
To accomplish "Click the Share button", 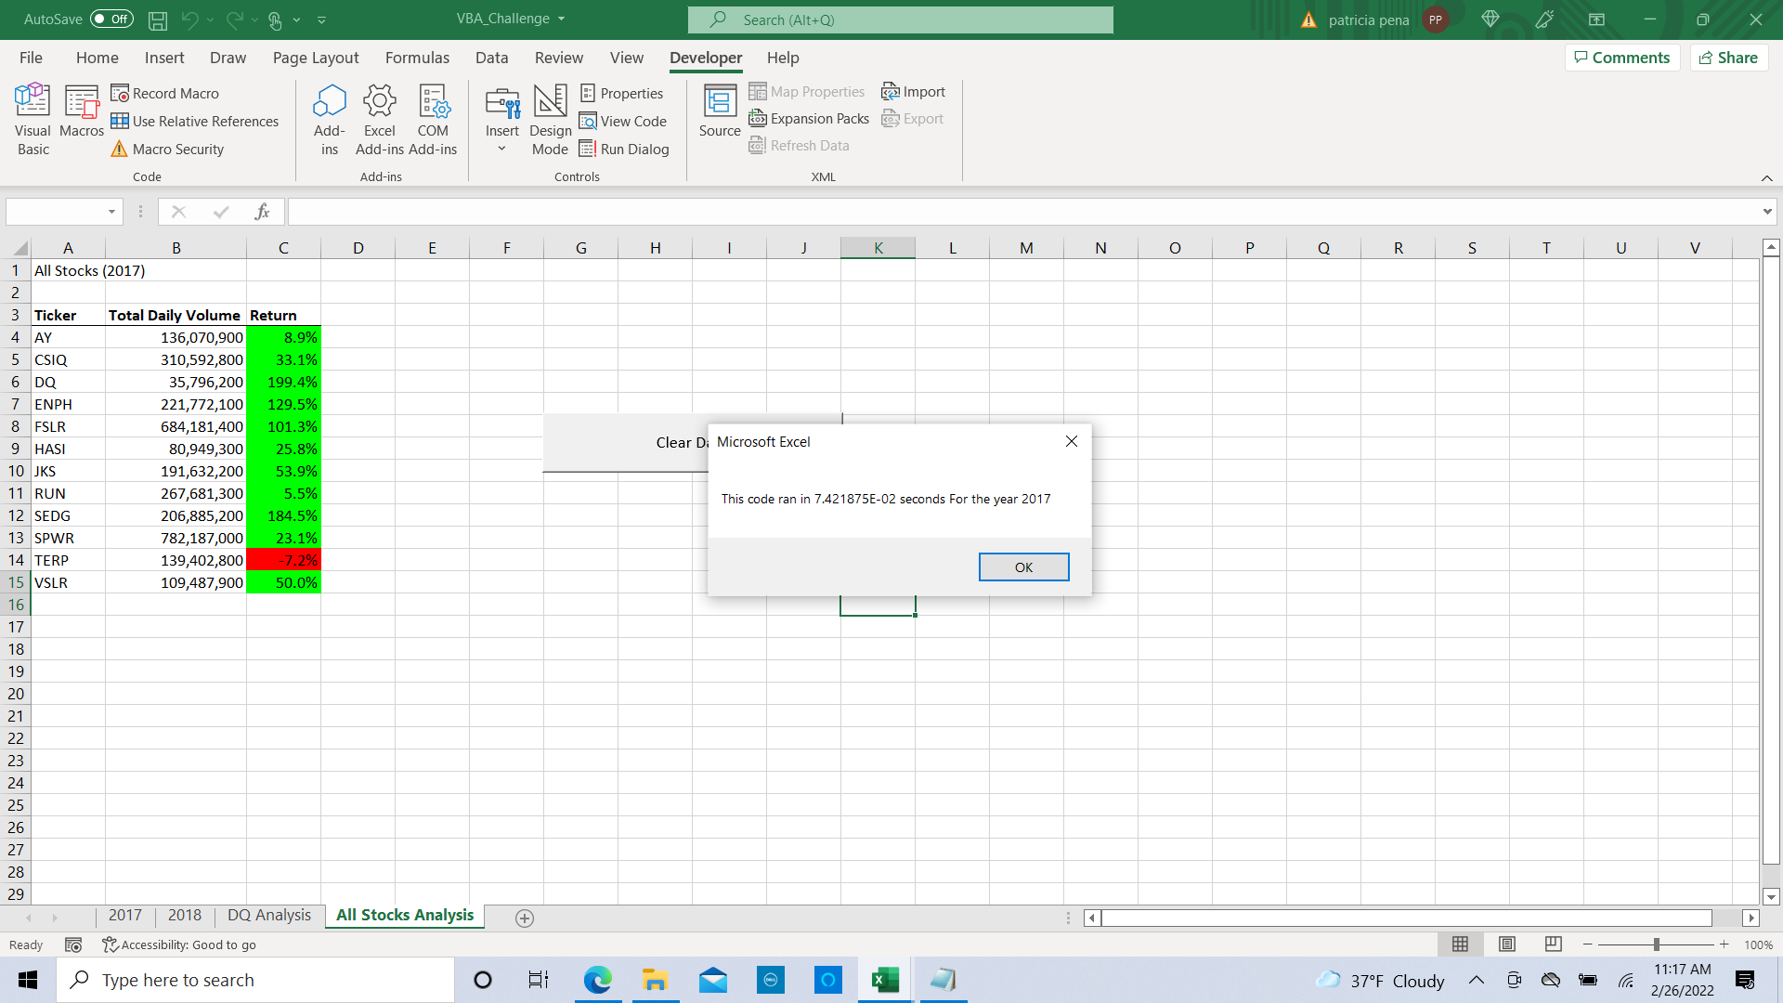I will [x=1728, y=58].
